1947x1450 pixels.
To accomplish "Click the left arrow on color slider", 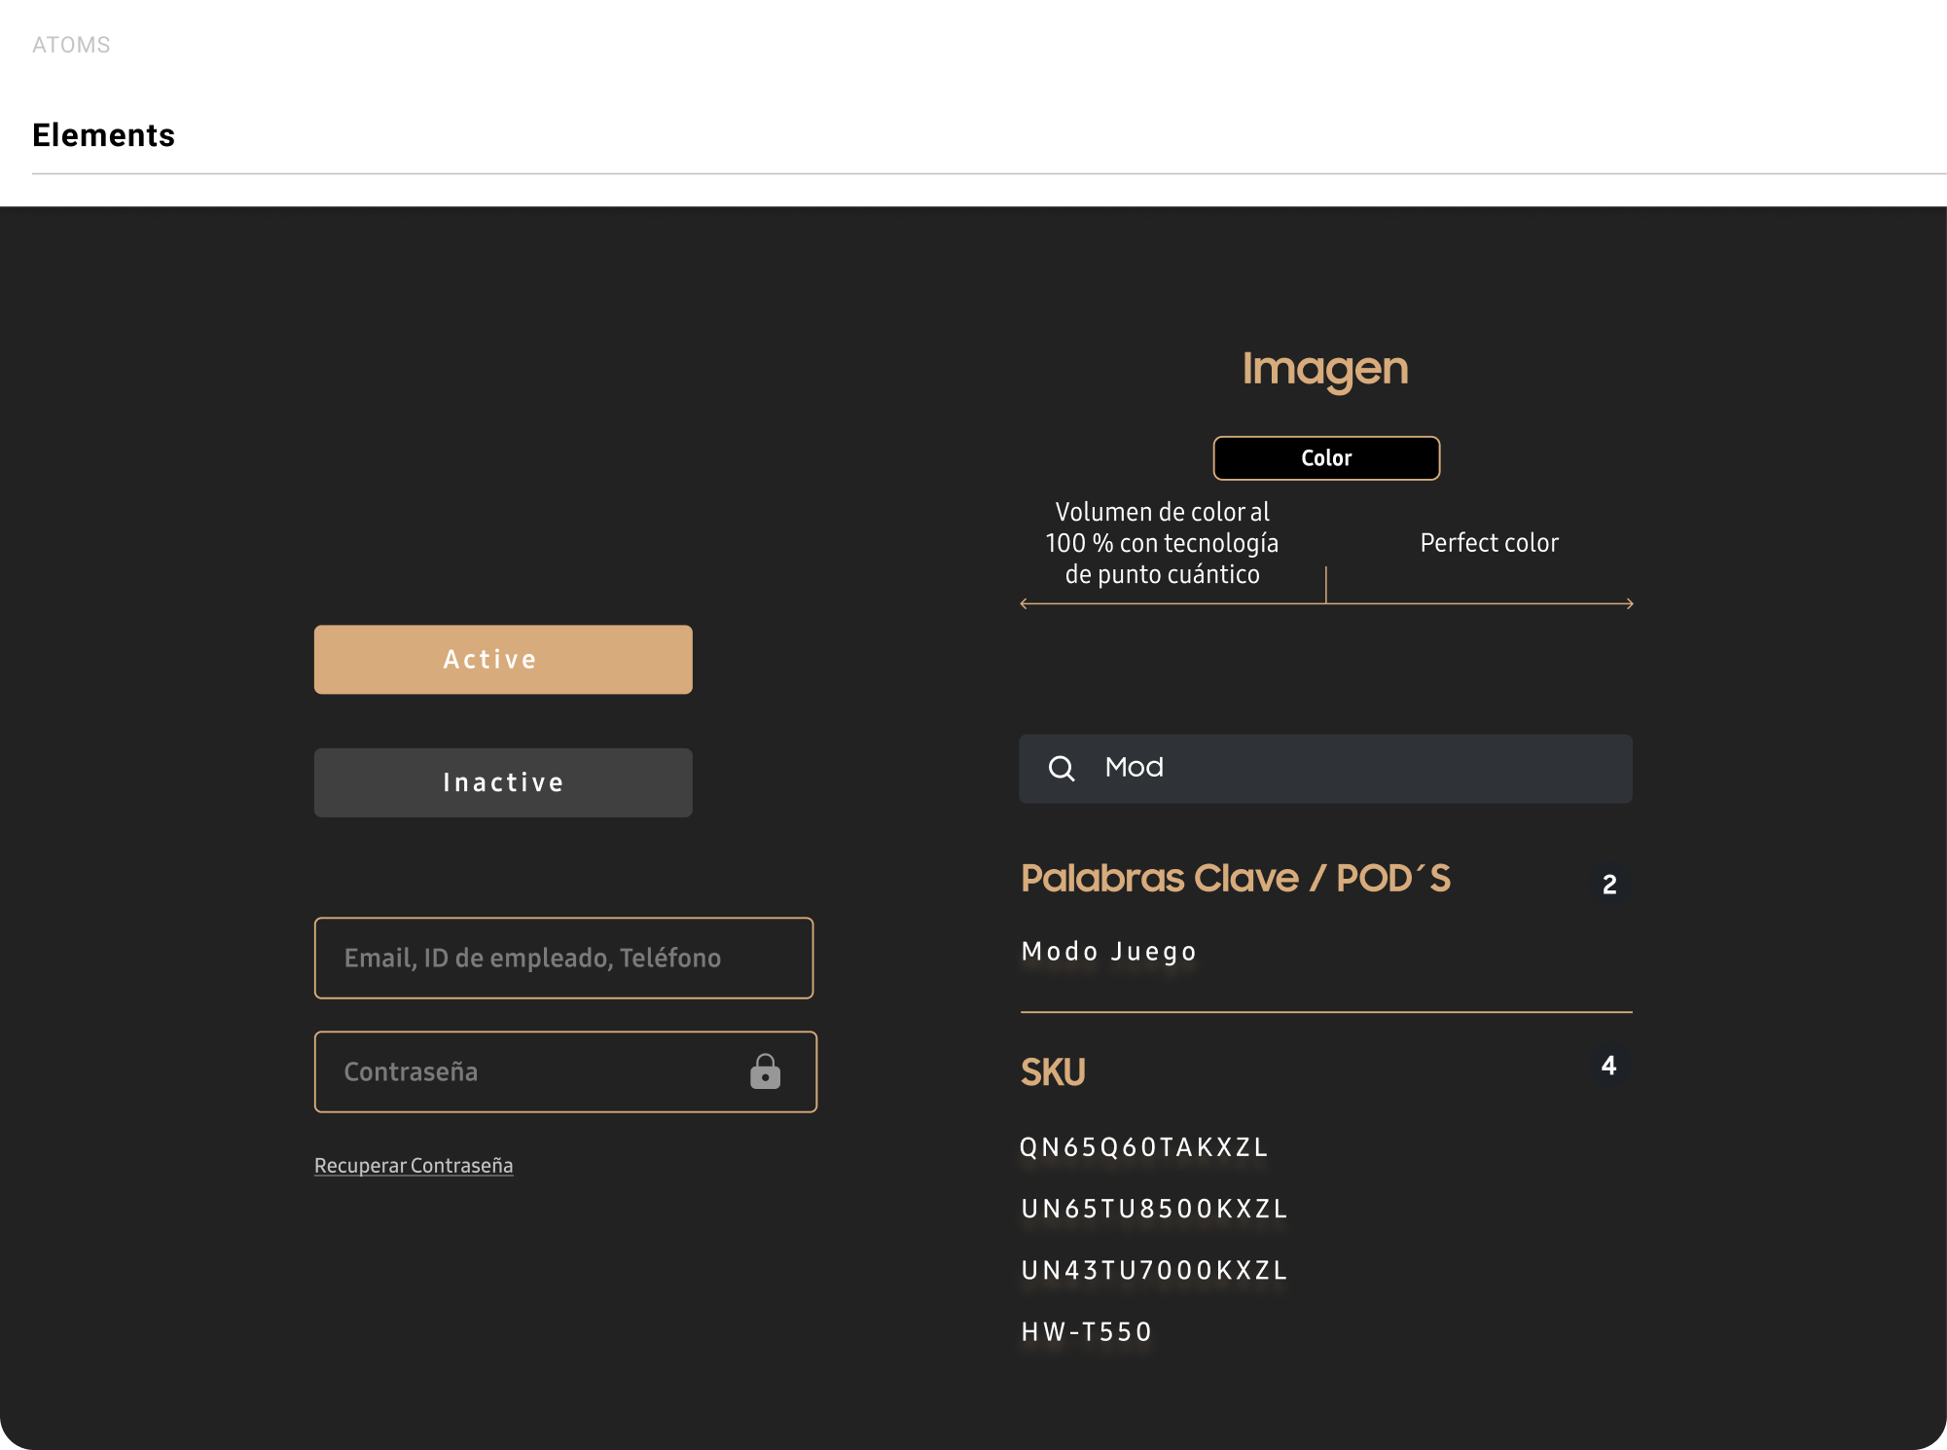I will tap(1025, 603).
